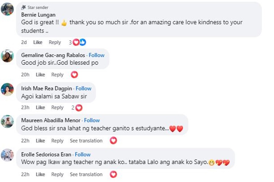Like Bernie Lungan's comment
Viewport: 274px width, 182px height.
[38, 42]
